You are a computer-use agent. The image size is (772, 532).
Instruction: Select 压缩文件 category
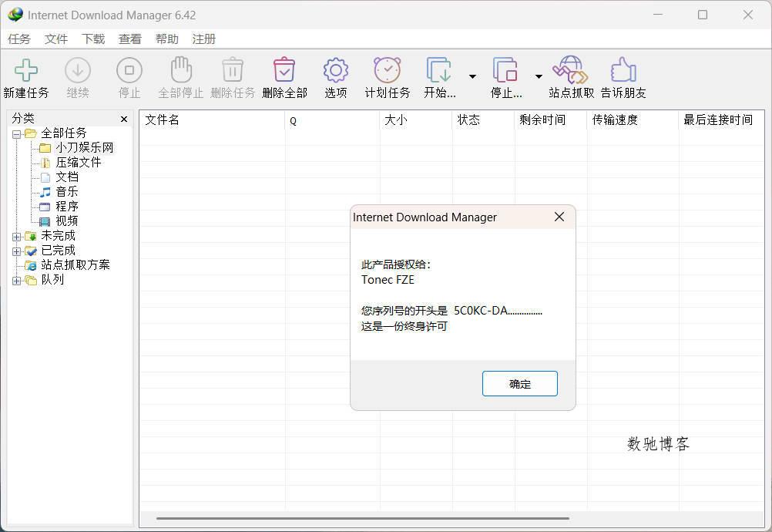click(79, 163)
